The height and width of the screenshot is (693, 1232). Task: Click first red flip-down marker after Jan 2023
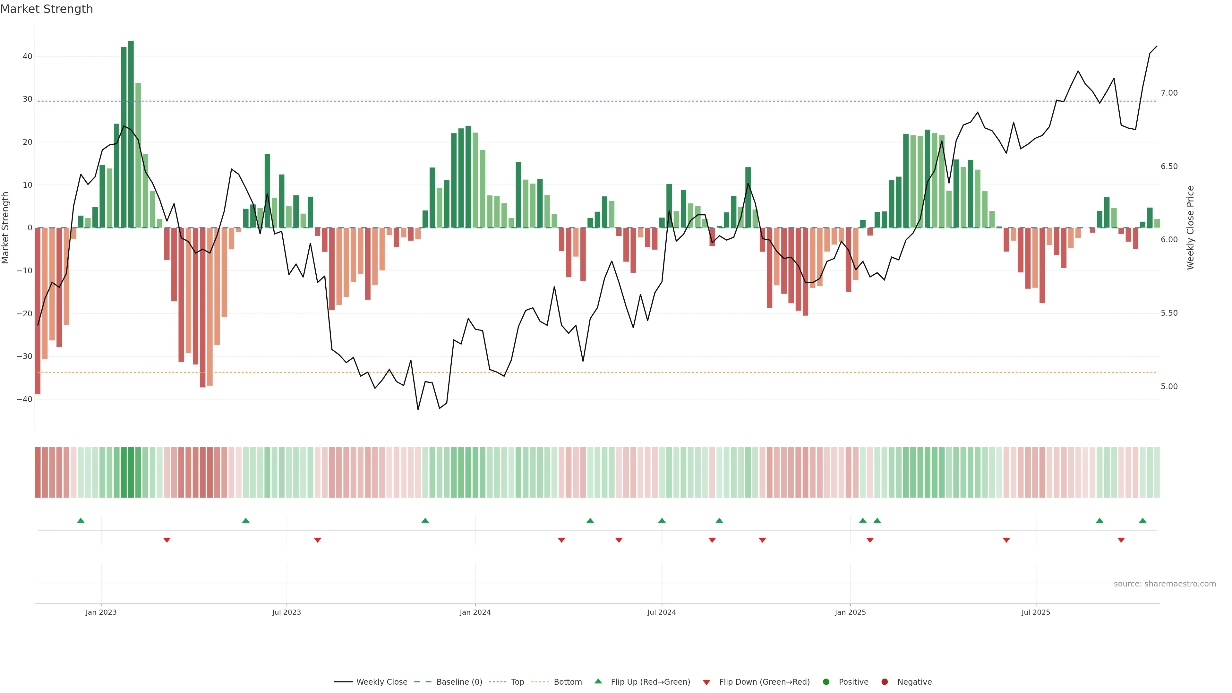point(167,540)
